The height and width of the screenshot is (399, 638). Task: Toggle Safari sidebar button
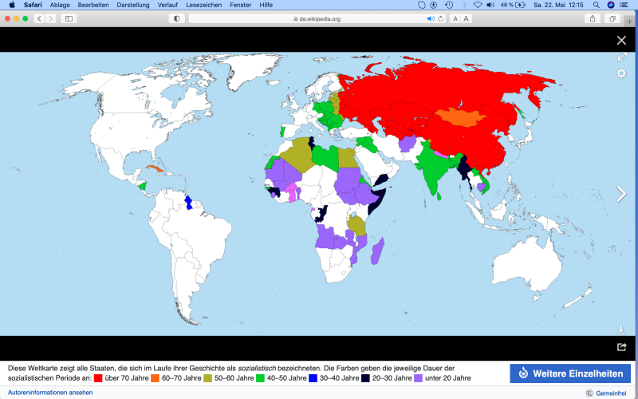(69, 18)
